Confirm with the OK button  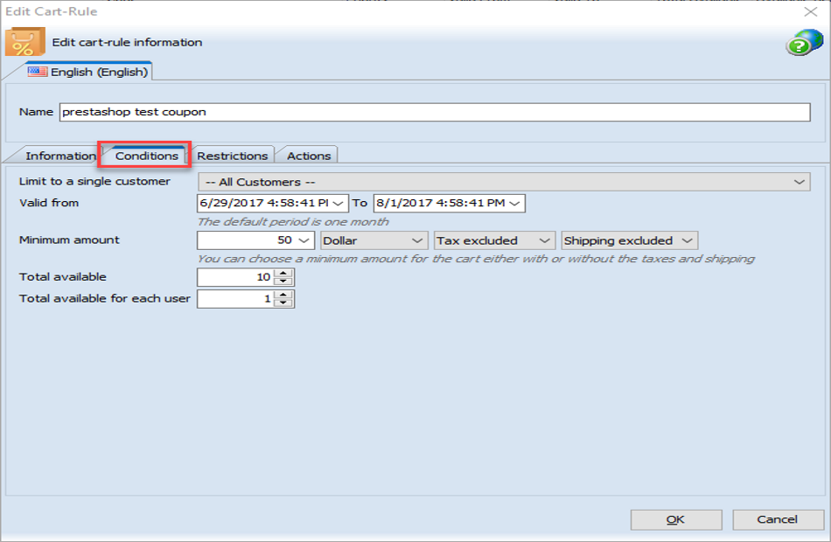click(675, 520)
